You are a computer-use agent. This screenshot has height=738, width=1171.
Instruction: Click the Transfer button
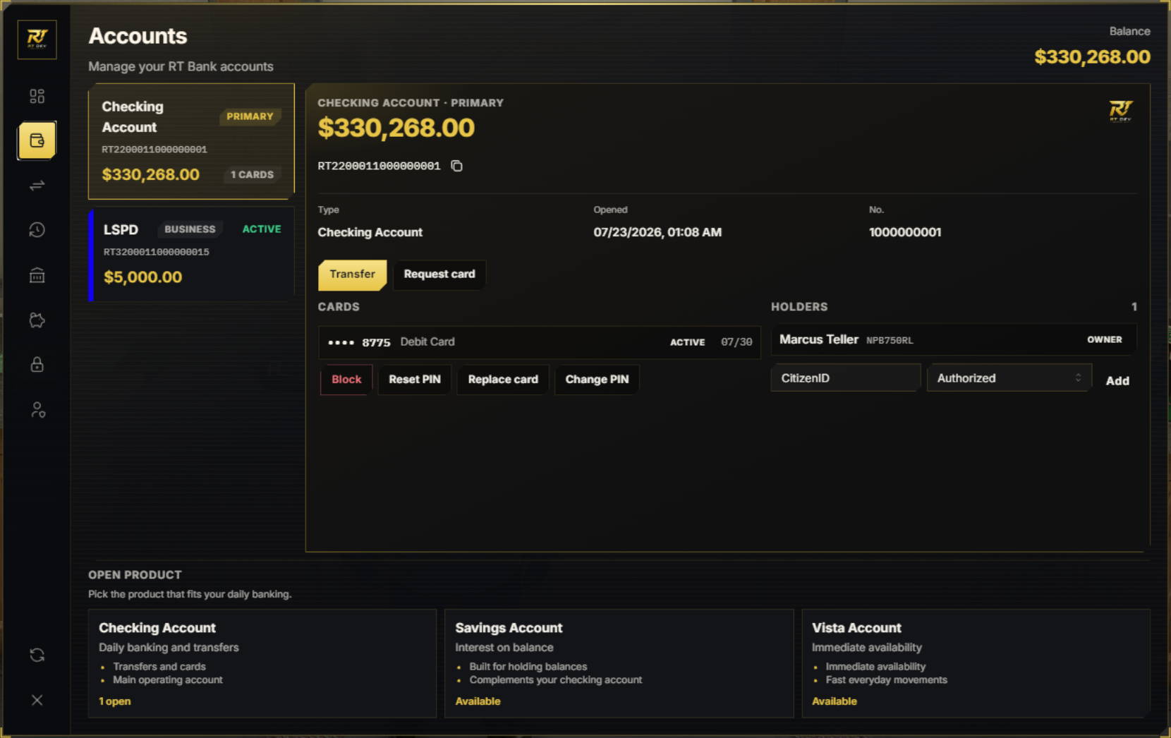coord(352,274)
